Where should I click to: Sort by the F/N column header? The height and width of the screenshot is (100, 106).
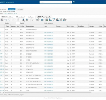click(100, 26)
